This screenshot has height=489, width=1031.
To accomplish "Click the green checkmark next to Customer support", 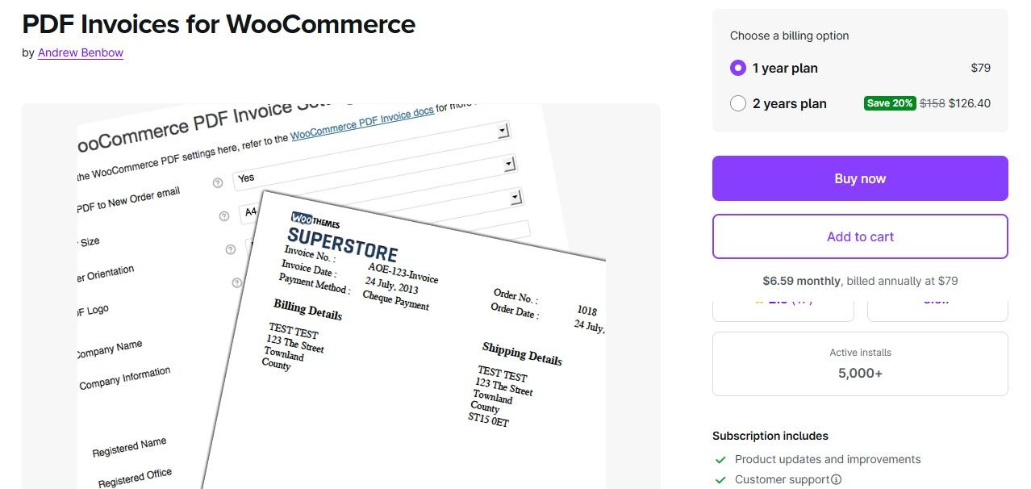I will pos(720,480).
